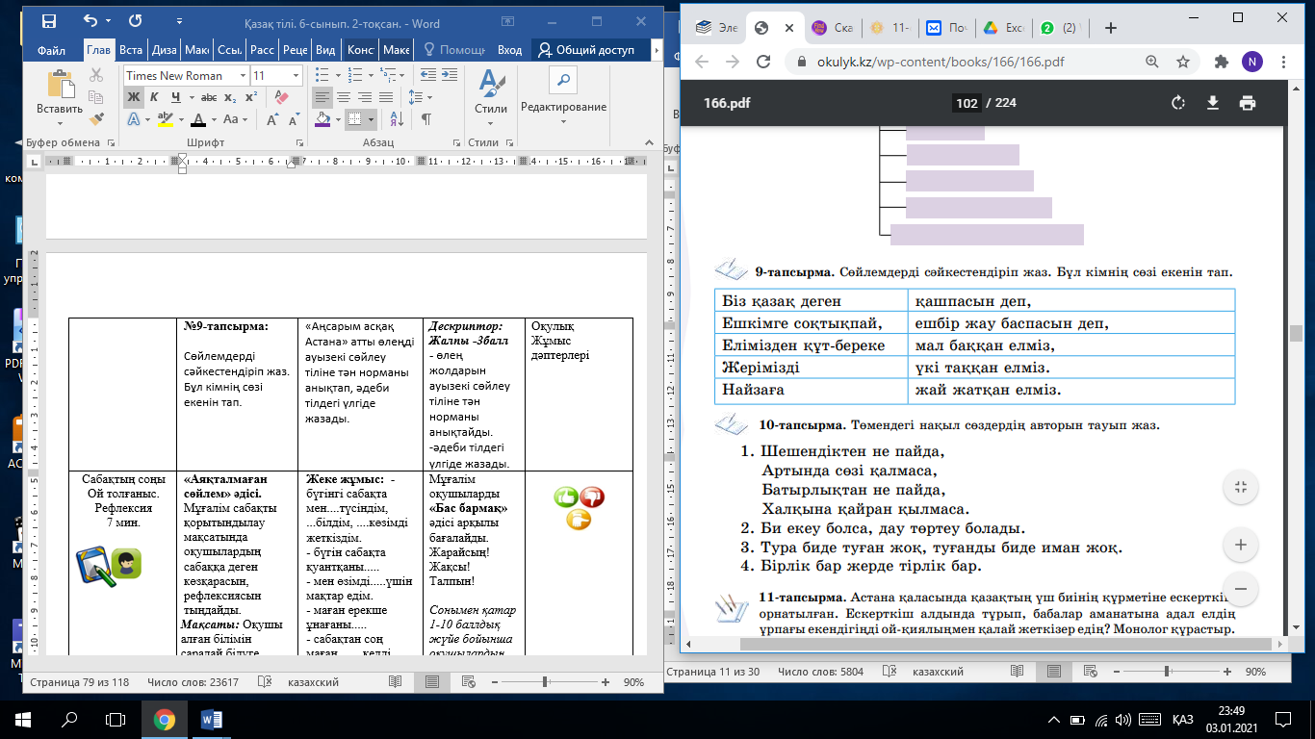Toggle the show paragraph marks button
The height and width of the screenshot is (739, 1315).
click(425, 119)
